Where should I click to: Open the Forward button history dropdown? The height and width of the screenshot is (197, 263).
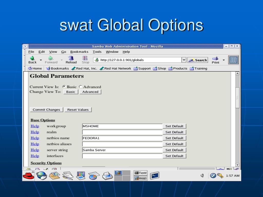pyautogui.click(x=62, y=60)
